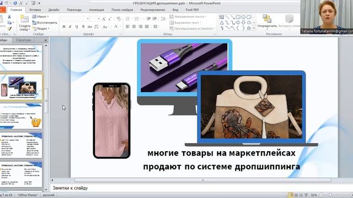Open the Foxit PDF tab

(x=192, y=10)
